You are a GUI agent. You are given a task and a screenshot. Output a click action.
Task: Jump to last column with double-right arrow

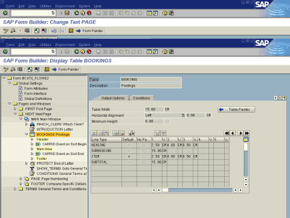(x=246, y=133)
